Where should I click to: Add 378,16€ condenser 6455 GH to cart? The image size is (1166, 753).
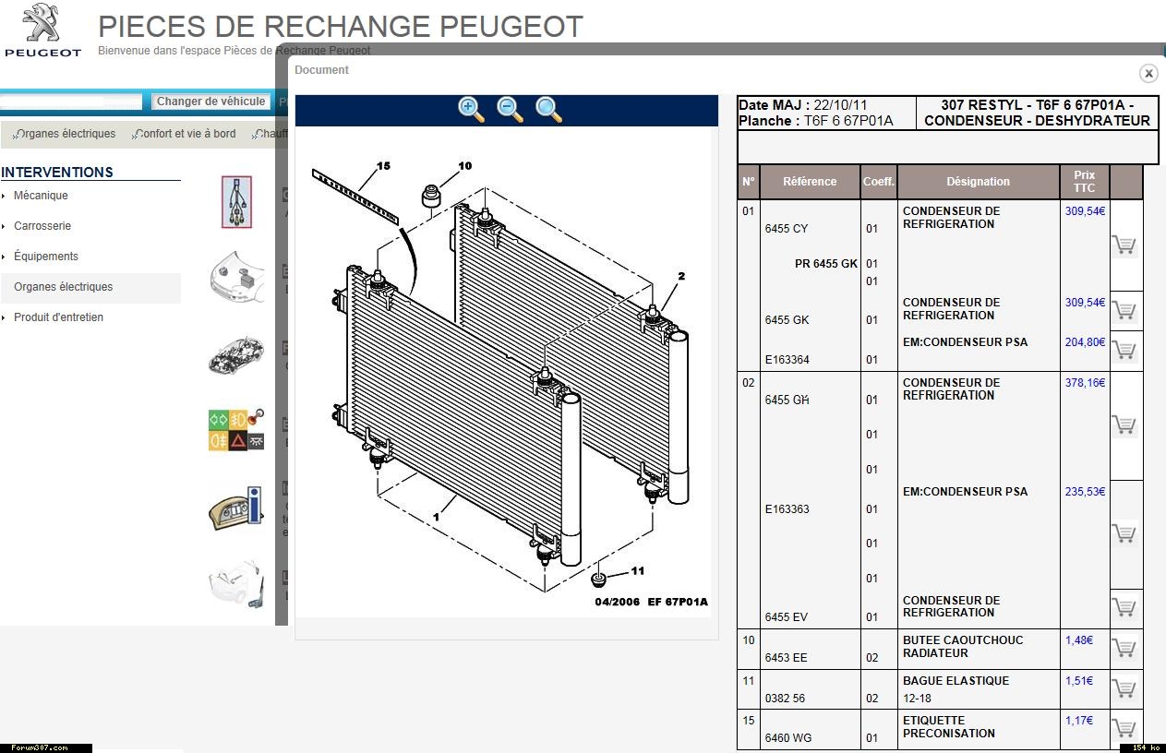pyautogui.click(x=1124, y=424)
